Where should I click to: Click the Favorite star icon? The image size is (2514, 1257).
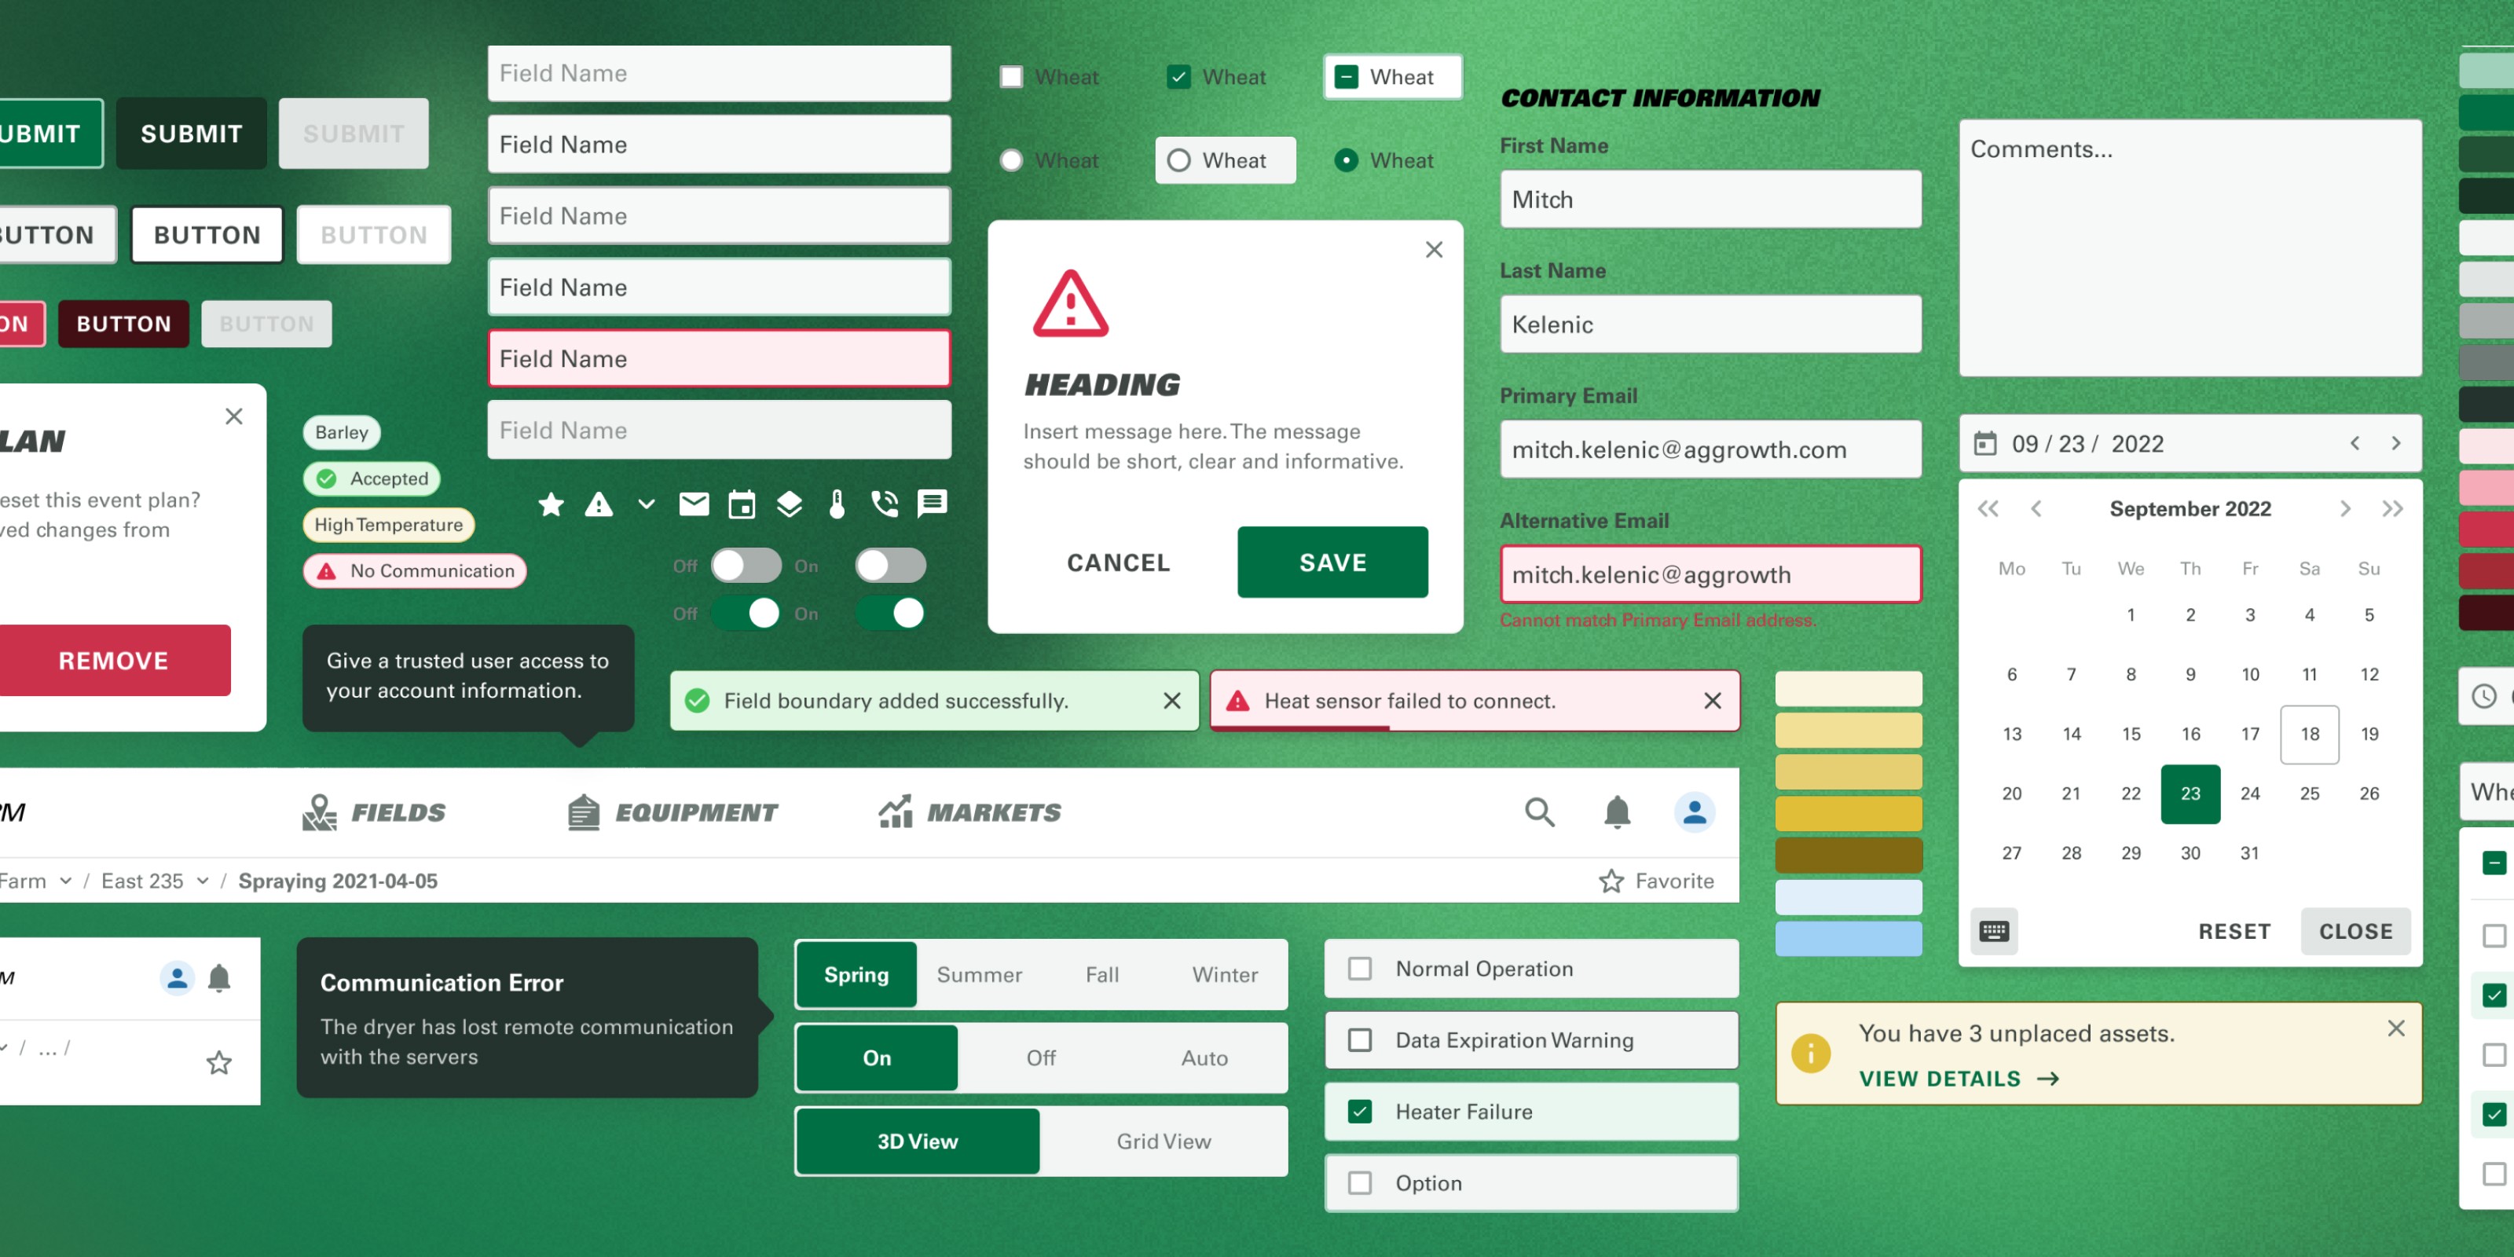point(1611,881)
